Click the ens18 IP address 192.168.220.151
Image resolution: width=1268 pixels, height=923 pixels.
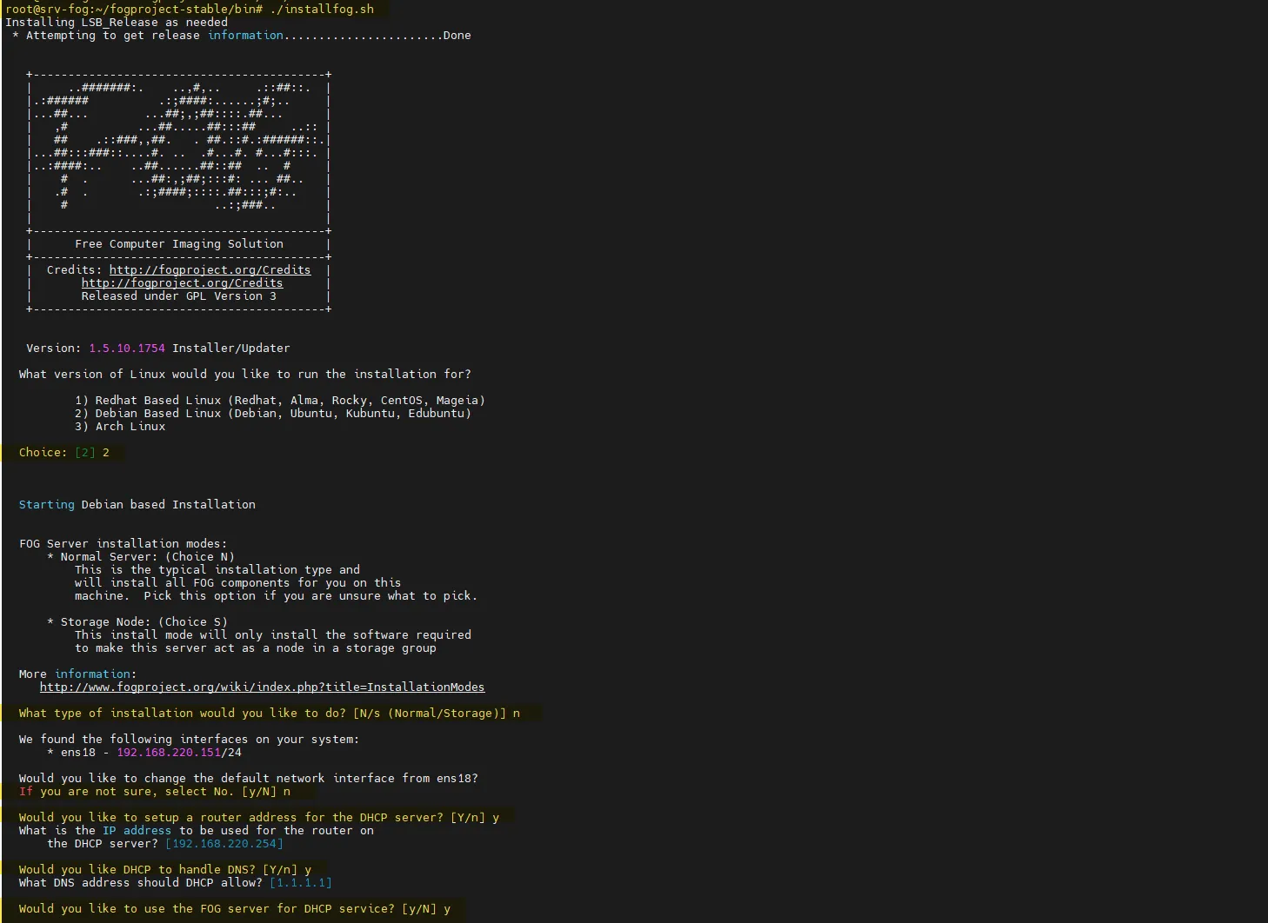(x=169, y=753)
